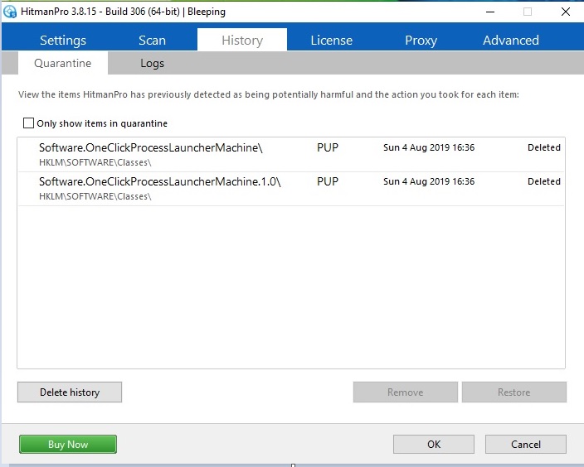Open the License tab
The height and width of the screenshot is (467, 584).
[x=332, y=40]
